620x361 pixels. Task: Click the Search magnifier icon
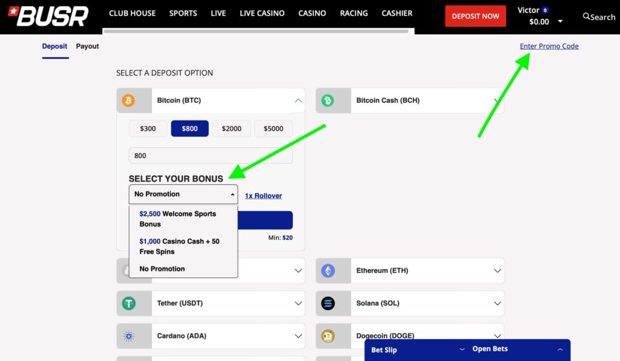pyautogui.click(x=586, y=16)
